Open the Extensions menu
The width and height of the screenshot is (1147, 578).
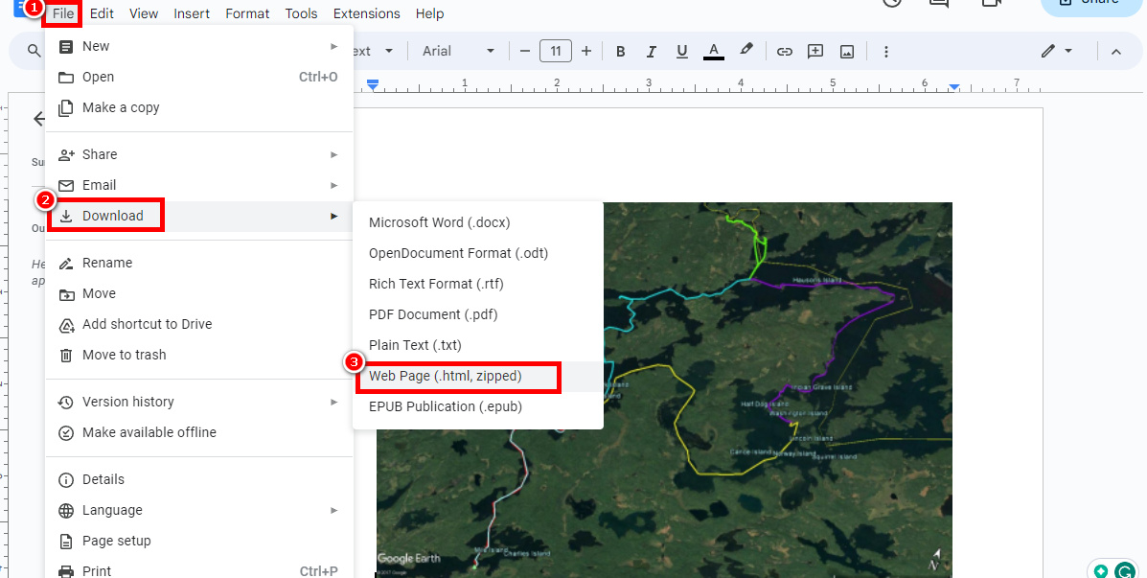point(366,13)
